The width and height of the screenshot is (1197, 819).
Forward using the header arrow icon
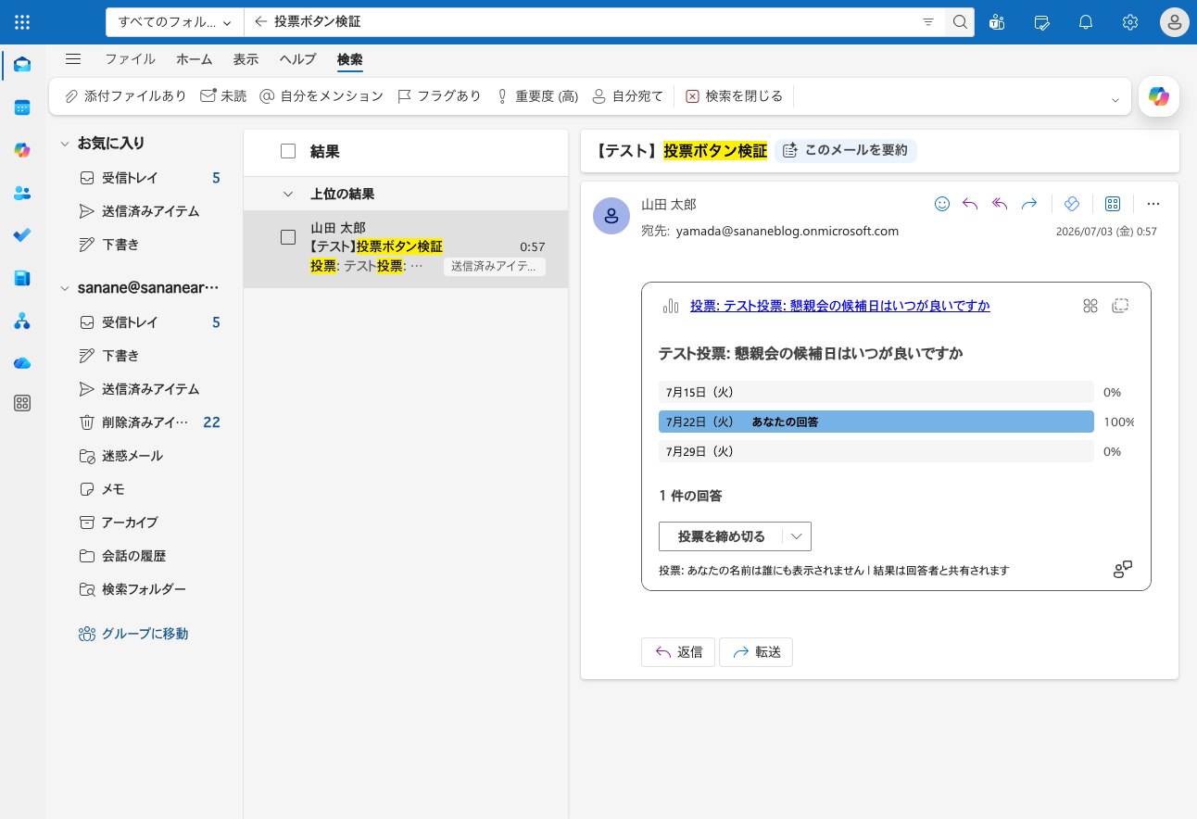[1029, 204]
